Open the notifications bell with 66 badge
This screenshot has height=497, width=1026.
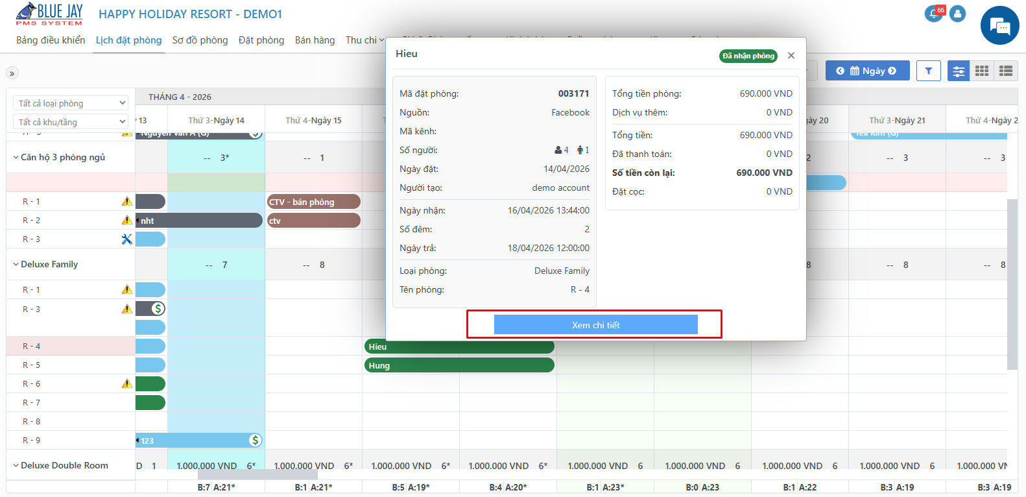[934, 13]
